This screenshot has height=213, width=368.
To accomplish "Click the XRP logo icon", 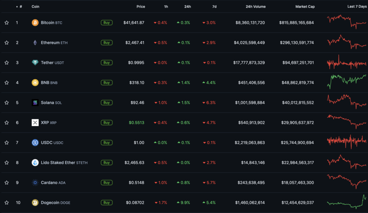I will pyautogui.click(x=35, y=123).
